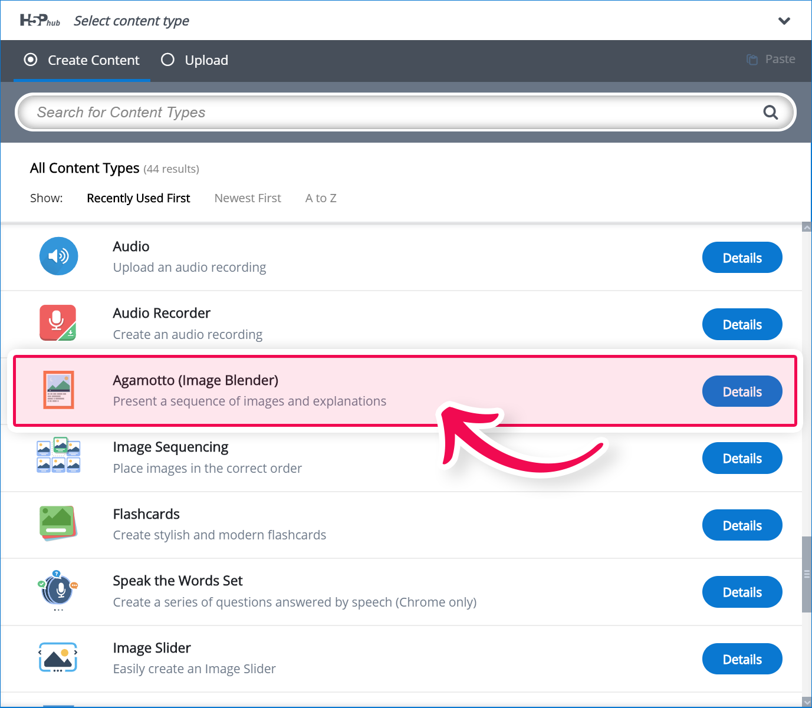Click the Flashcards icon
The width and height of the screenshot is (812, 708).
click(58, 523)
